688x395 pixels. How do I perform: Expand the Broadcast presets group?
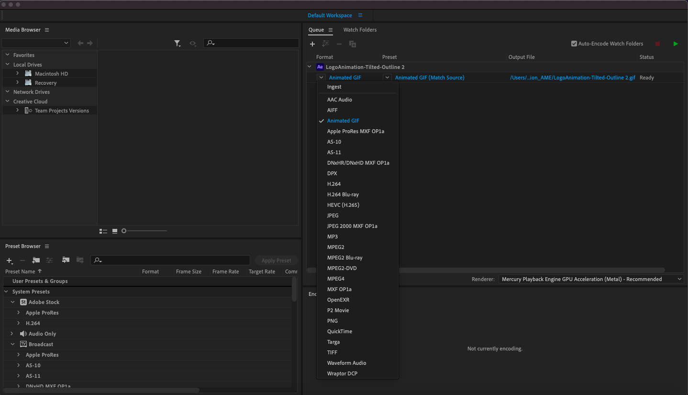12,344
